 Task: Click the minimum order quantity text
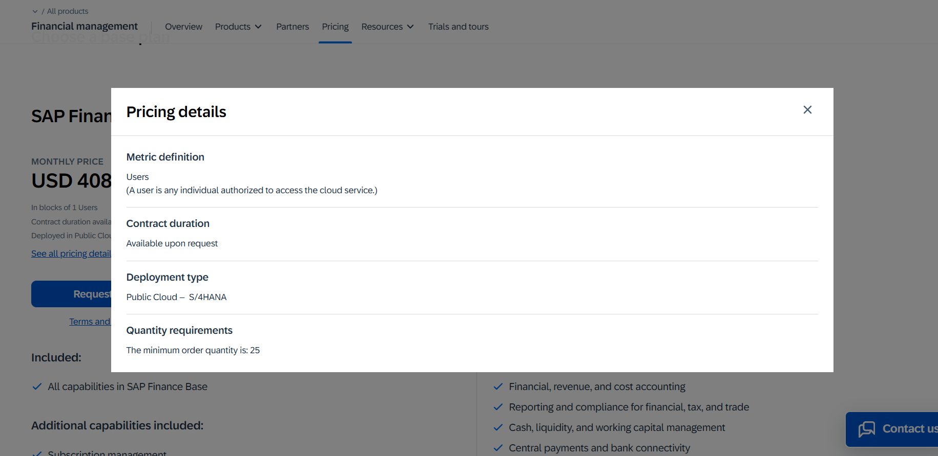coord(193,350)
